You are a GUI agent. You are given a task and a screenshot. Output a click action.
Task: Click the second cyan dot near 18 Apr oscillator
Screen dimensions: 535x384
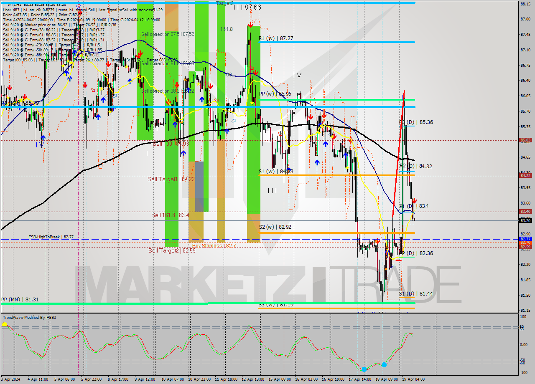click(384, 364)
